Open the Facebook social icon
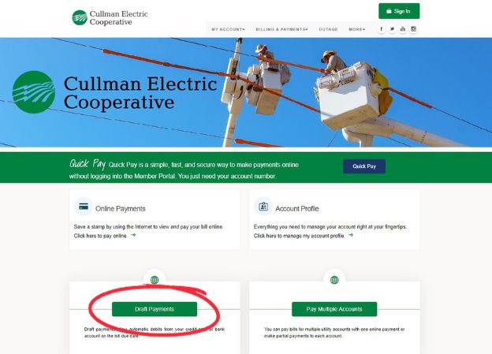 pyautogui.click(x=382, y=29)
